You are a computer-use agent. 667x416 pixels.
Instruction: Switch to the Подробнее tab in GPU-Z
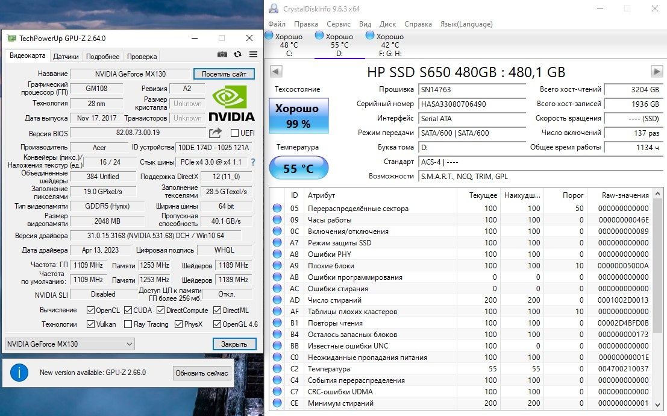tap(102, 56)
